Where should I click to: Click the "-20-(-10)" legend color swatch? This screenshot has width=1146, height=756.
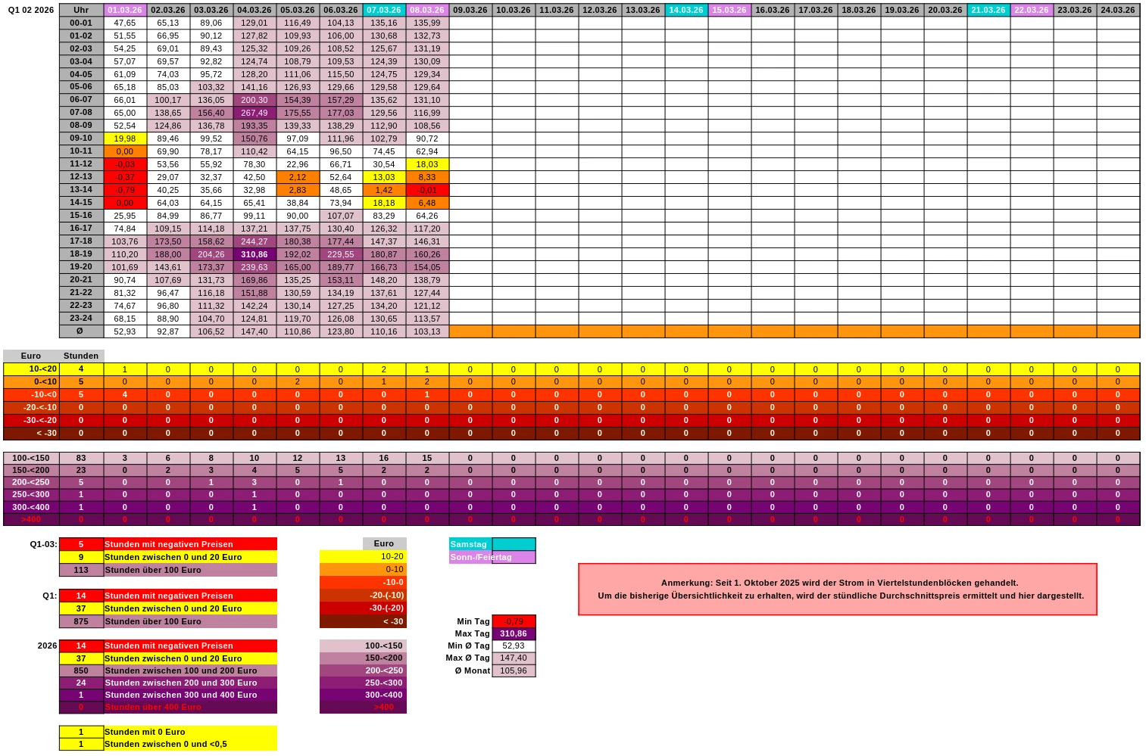point(363,596)
